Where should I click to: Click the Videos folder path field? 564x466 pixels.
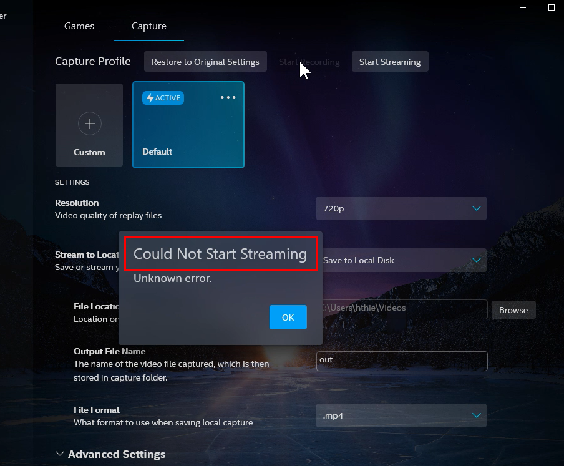404,308
